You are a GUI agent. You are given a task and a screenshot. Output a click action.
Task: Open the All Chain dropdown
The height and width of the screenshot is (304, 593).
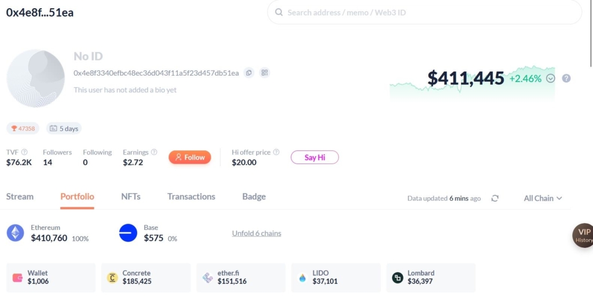pyautogui.click(x=543, y=198)
